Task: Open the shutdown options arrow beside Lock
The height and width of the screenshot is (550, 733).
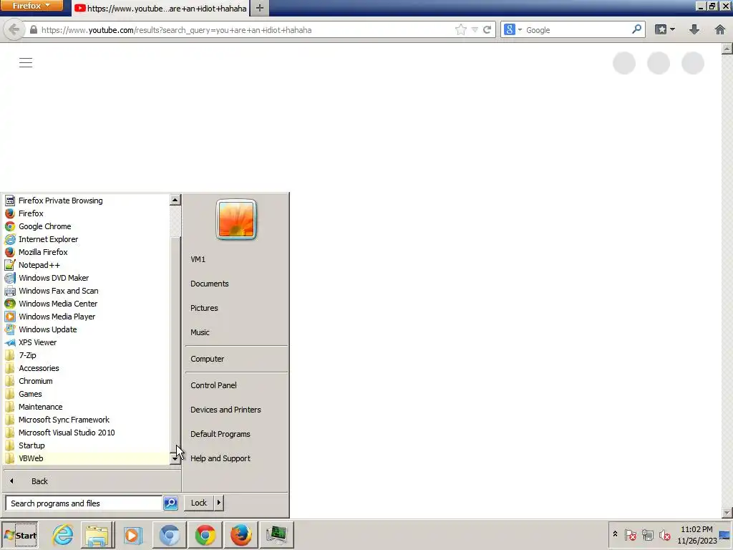Action: tap(219, 503)
